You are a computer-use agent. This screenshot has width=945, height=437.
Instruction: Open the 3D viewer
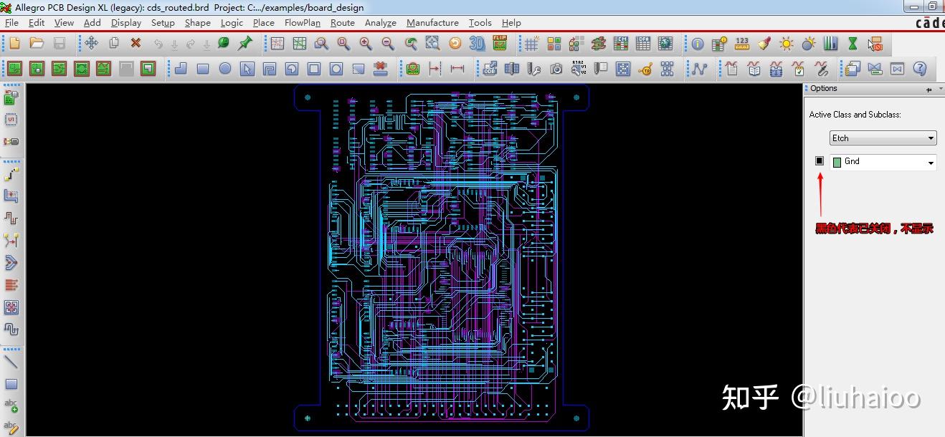pos(476,43)
